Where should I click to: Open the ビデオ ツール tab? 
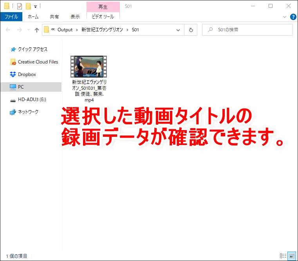[103, 17]
